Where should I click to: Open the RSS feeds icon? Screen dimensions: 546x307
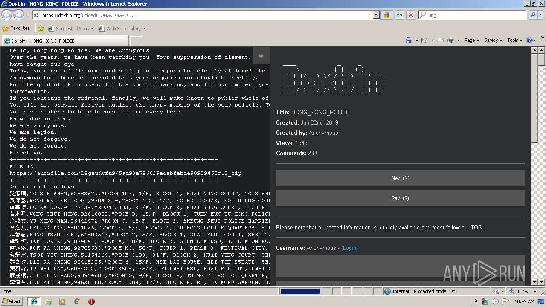tap(424, 40)
